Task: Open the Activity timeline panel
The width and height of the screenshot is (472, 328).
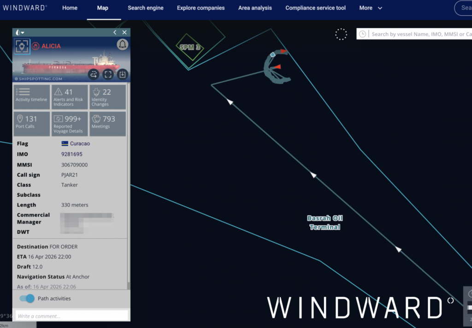Action: click(x=31, y=96)
